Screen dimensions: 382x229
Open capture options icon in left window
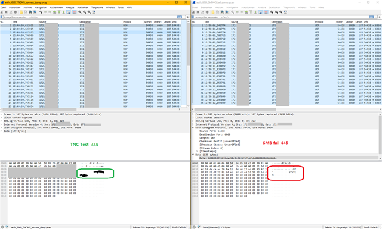tap(16, 12)
